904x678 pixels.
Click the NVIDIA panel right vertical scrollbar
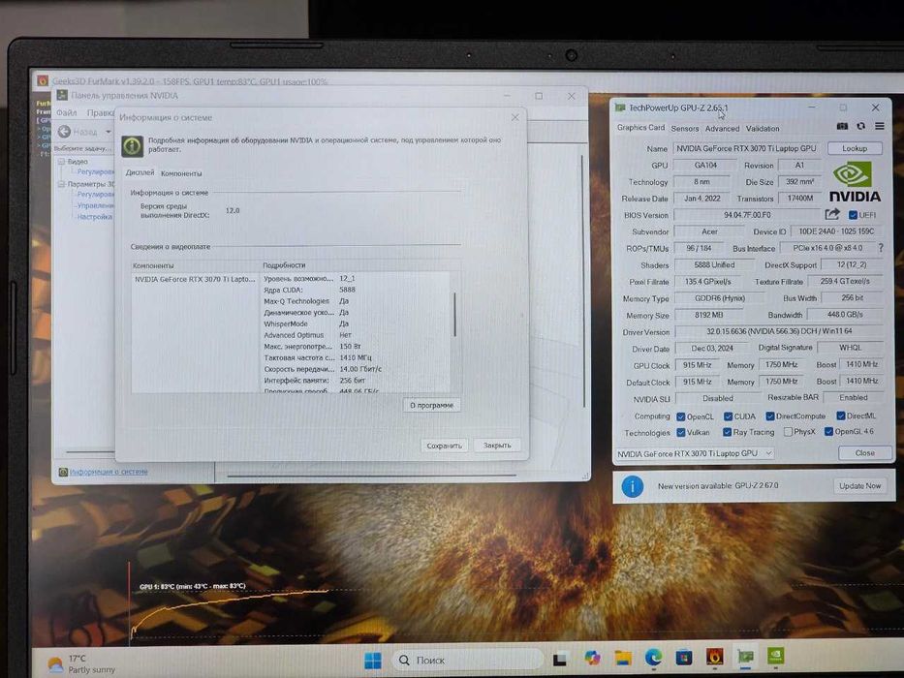point(583,281)
